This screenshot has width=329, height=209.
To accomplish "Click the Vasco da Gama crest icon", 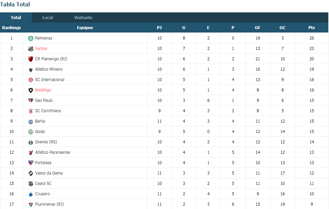I will pos(30,173).
